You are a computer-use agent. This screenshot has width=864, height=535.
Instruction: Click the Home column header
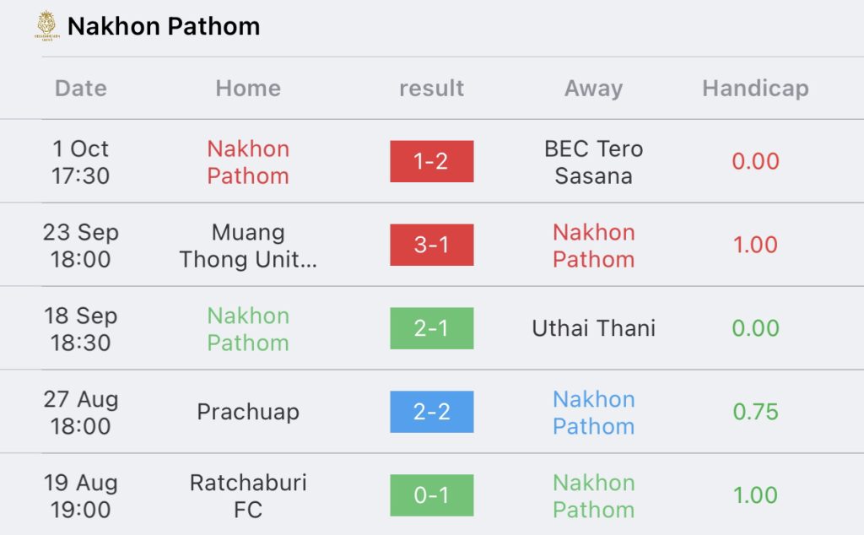pyautogui.click(x=248, y=88)
